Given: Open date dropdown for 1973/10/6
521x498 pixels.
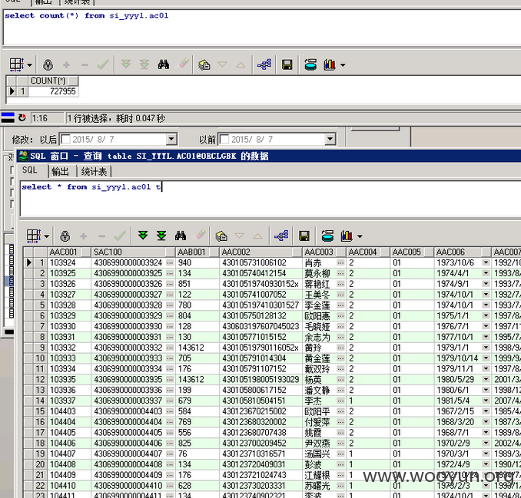Looking at the screenshot, I should (x=486, y=262).
